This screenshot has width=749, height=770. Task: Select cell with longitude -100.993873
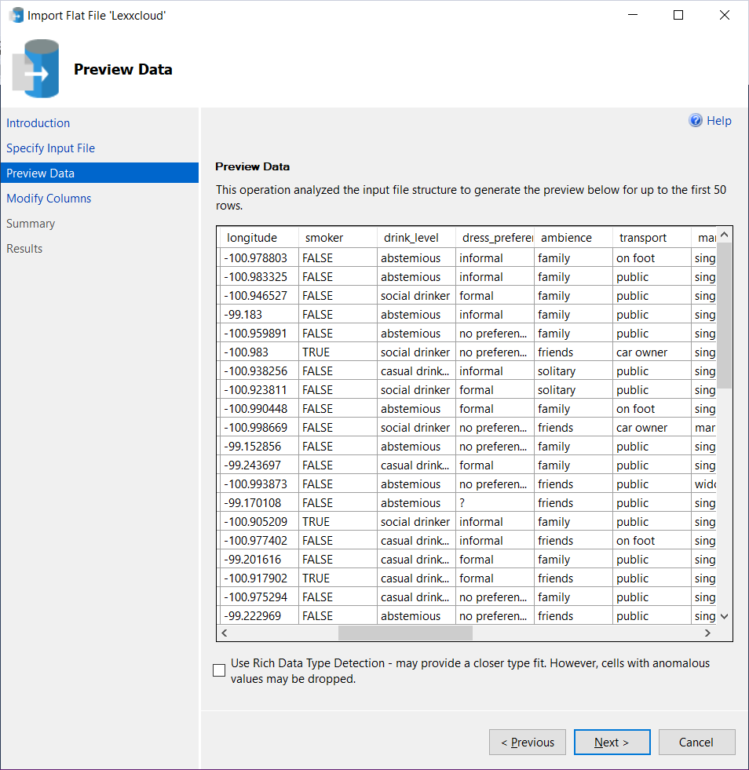(x=259, y=484)
